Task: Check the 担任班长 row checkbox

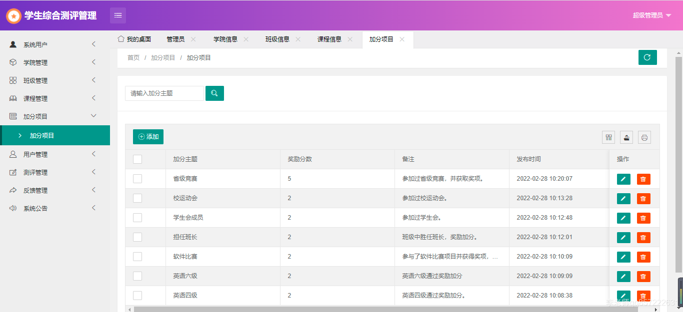Action: [137, 237]
